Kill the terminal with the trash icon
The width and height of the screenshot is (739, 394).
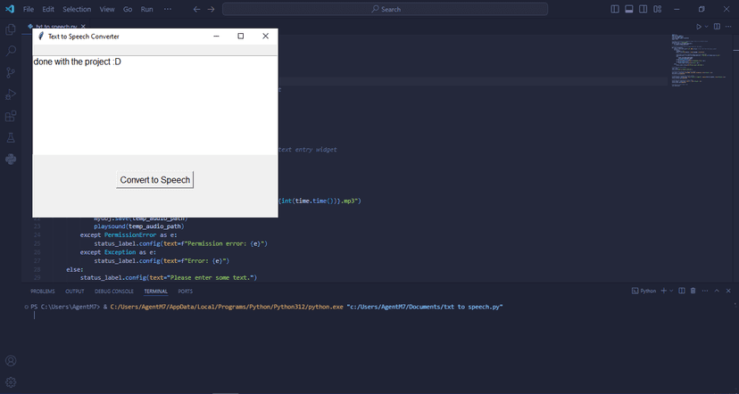(693, 291)
